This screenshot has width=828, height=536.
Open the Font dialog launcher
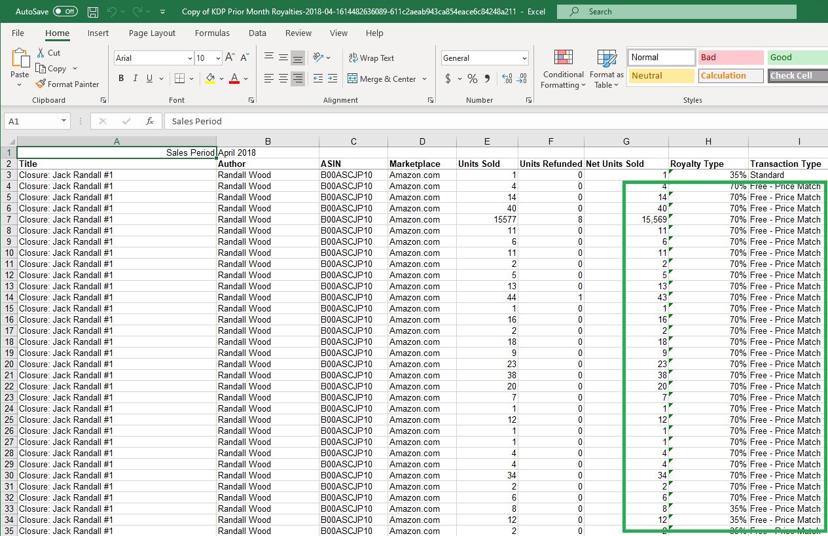251,100
